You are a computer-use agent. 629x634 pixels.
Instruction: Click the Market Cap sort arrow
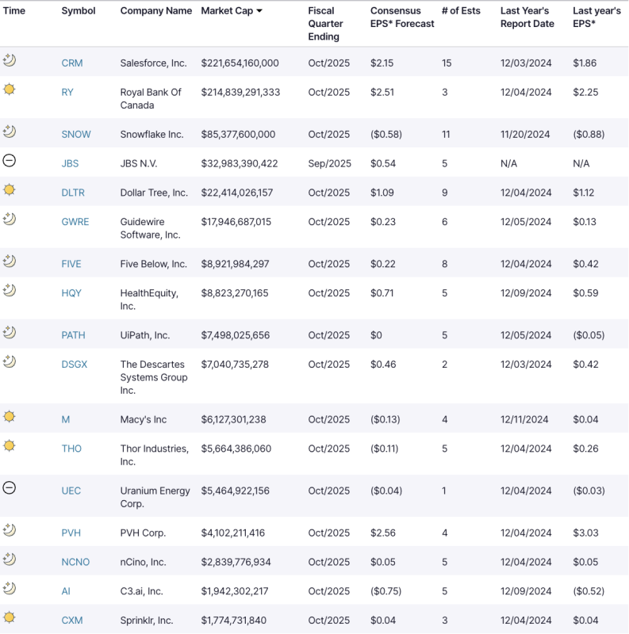(259, 12)
